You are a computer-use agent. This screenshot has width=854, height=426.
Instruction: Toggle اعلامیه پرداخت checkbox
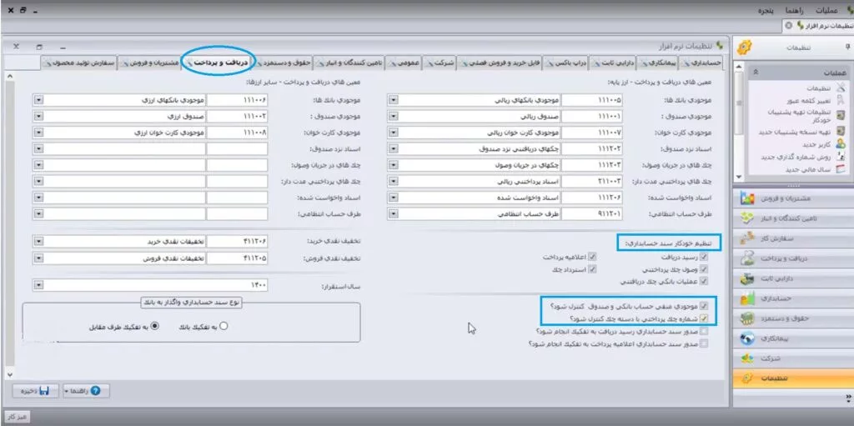(593, 256)
